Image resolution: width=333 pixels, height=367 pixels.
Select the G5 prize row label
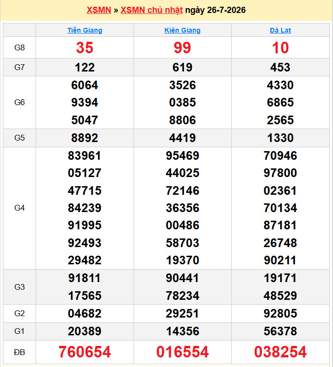[x=20, y=138]
